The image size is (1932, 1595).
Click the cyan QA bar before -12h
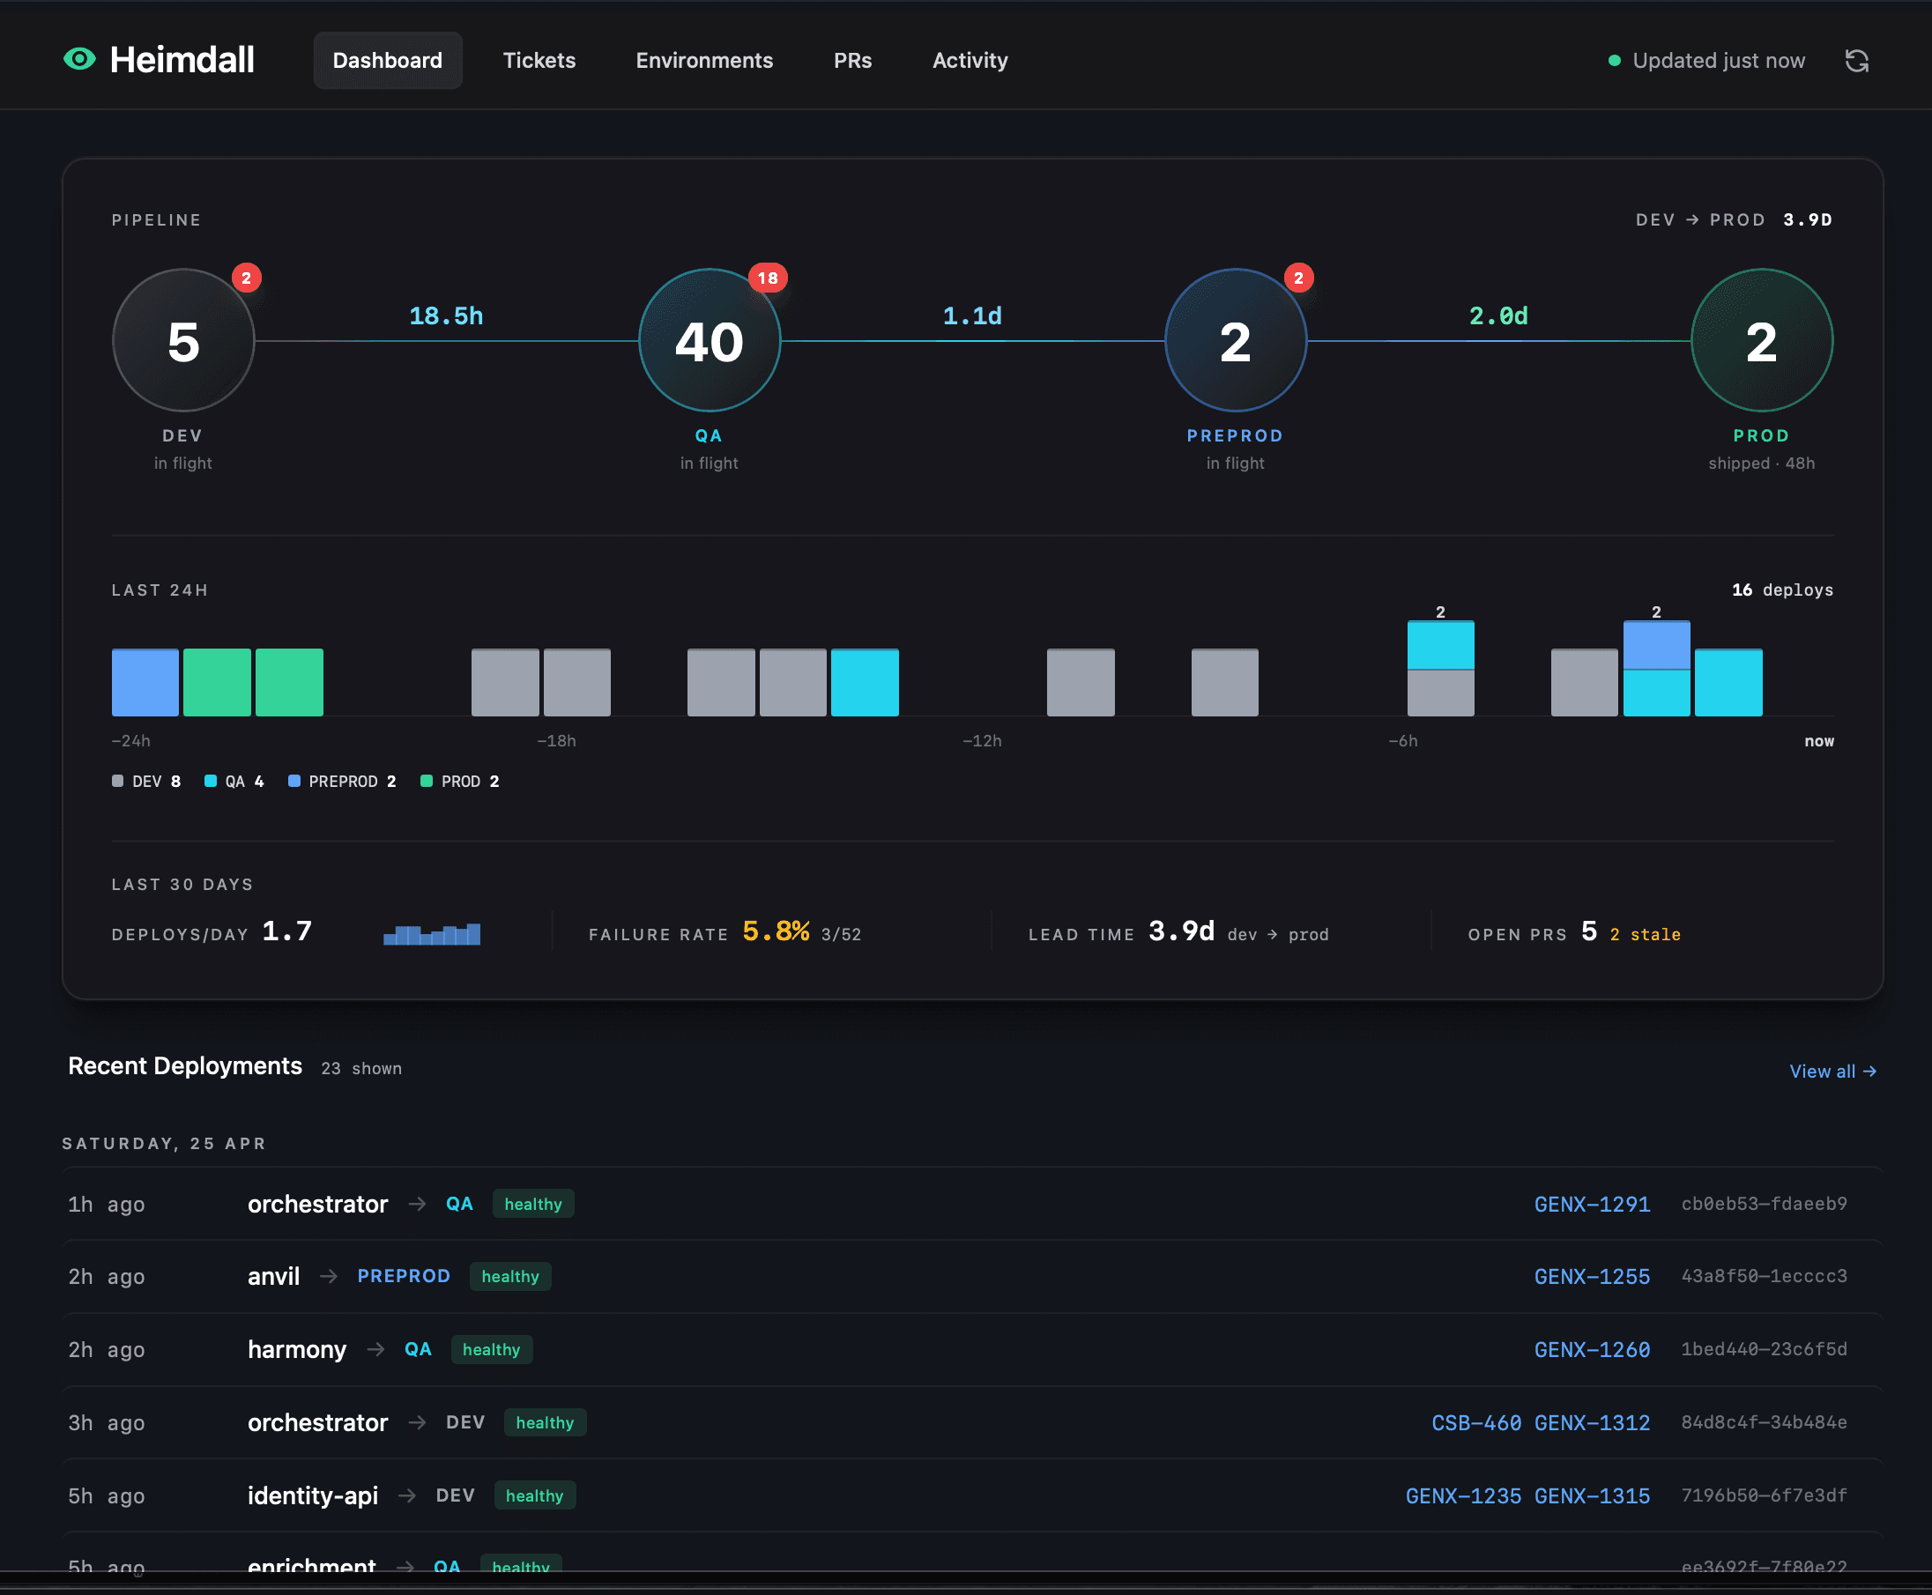point(864,682)
